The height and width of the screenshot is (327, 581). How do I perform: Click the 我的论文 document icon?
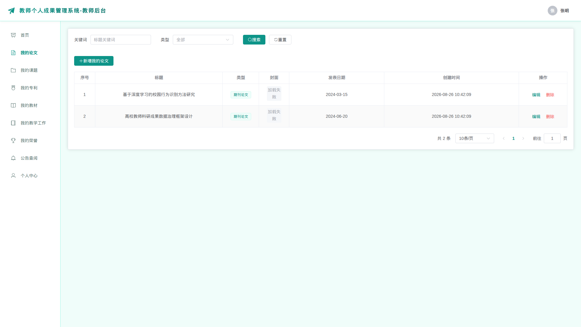click(x=13, y=53)
